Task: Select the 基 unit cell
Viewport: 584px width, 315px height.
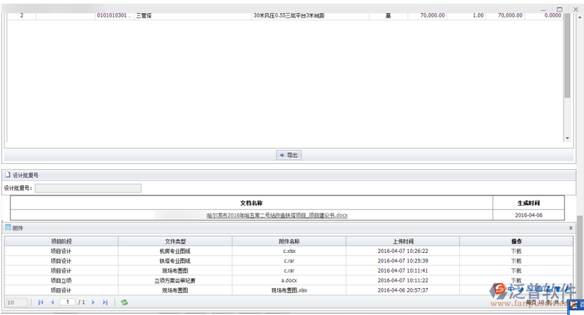Action: pos(388,15)
